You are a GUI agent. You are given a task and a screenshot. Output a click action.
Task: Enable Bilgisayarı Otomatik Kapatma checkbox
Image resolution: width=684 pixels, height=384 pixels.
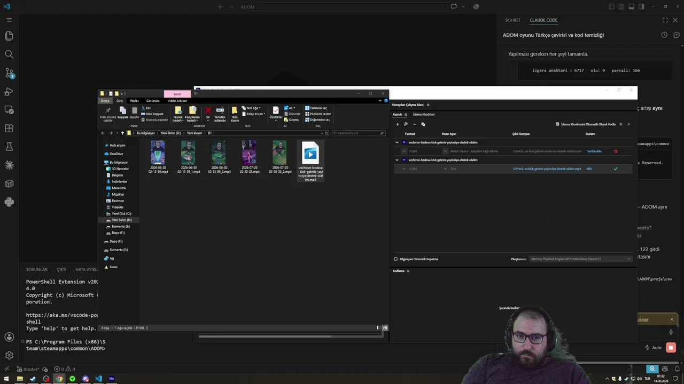point(396,259)
